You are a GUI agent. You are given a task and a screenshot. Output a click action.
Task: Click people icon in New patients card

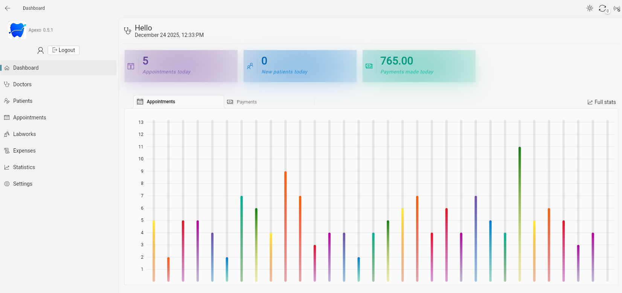(x=250, y=66)
